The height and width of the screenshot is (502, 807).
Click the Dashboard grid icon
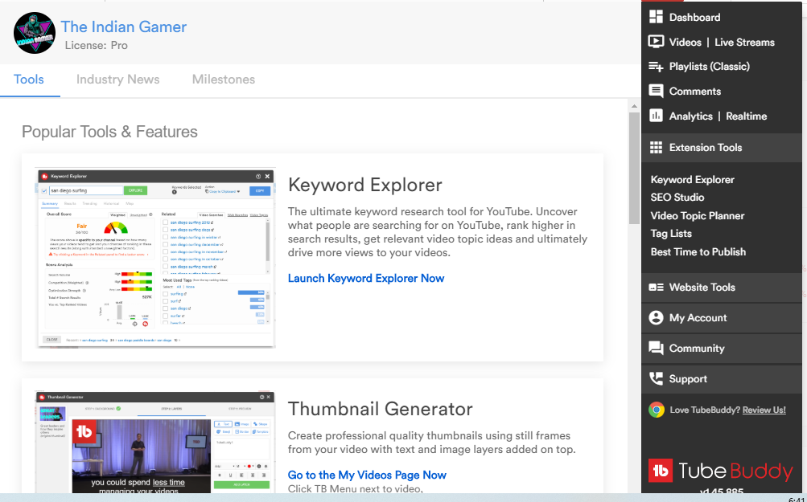click(x=656, y=17)
